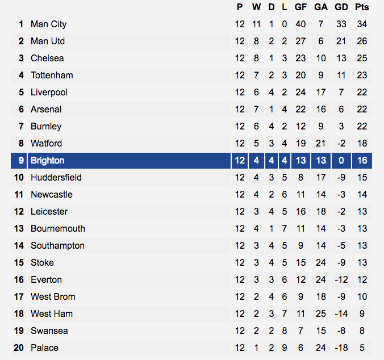Select Southampton in the standings
The image size is (384, 360).
[57, 246]
